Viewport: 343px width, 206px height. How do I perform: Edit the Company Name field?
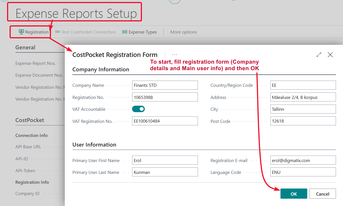pyautogui.click(x=165, y=85)
